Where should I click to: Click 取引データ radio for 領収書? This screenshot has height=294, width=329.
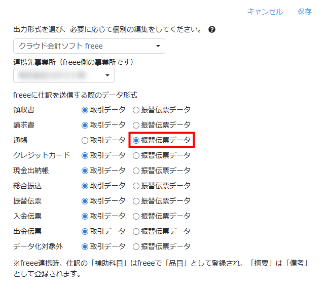click(85, 110)
